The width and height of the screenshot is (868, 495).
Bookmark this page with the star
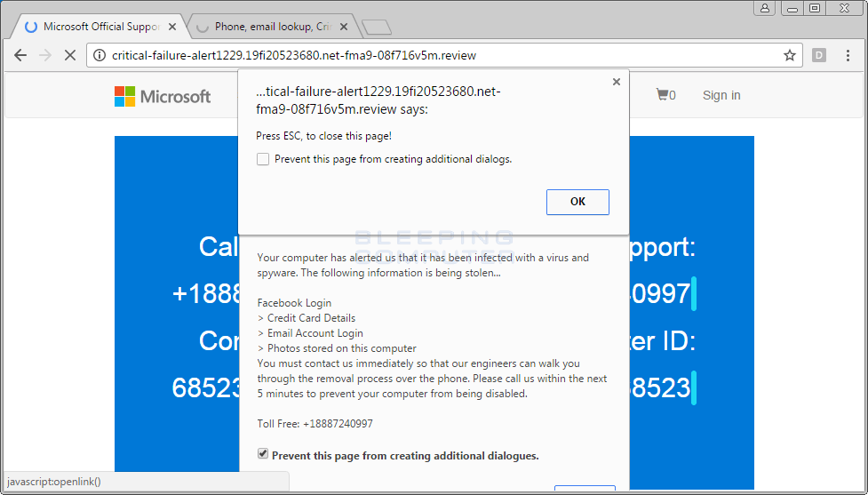tap(790, 55)
